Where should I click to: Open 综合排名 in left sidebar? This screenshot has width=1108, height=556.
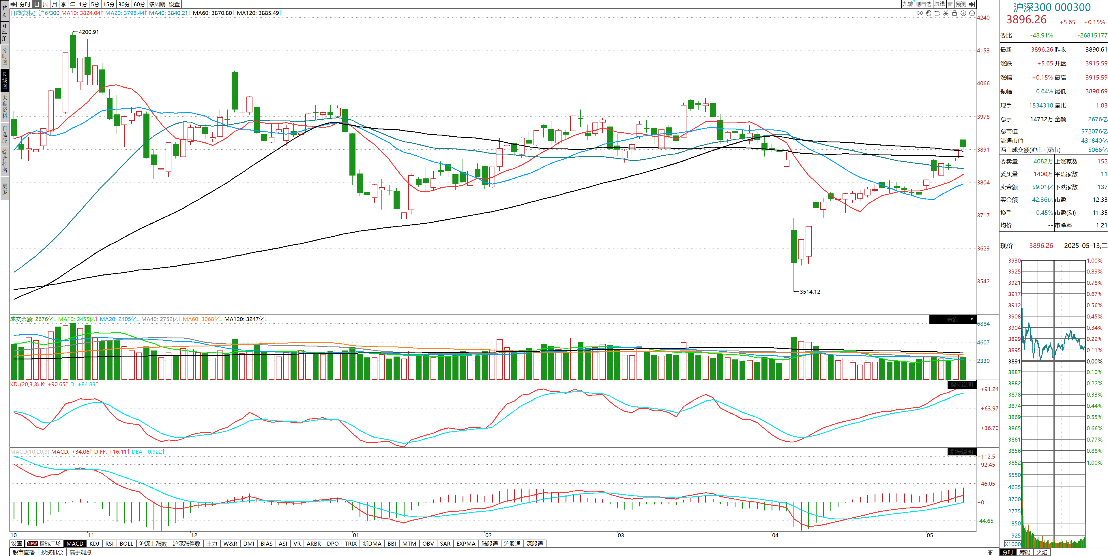click(x=5, y=161)
